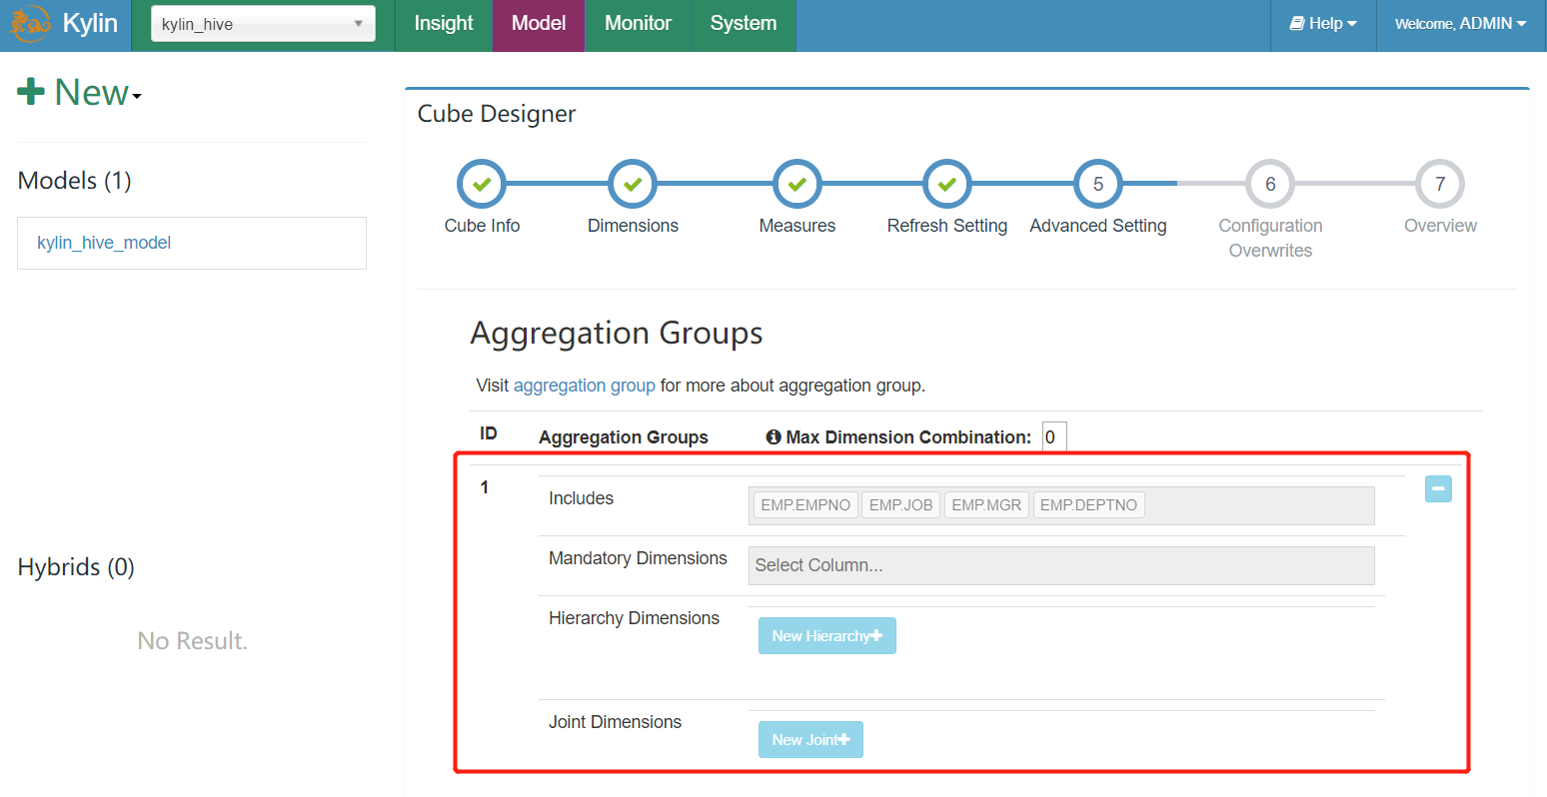Viewport: 1547px width, 797px height.
Task: Click the Measures step label
Action: (796, 226)
